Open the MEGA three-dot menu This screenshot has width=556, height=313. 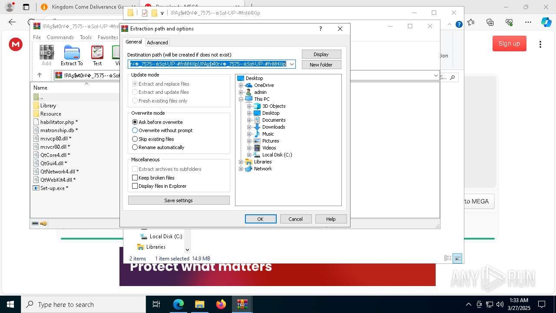click(540, 44)
